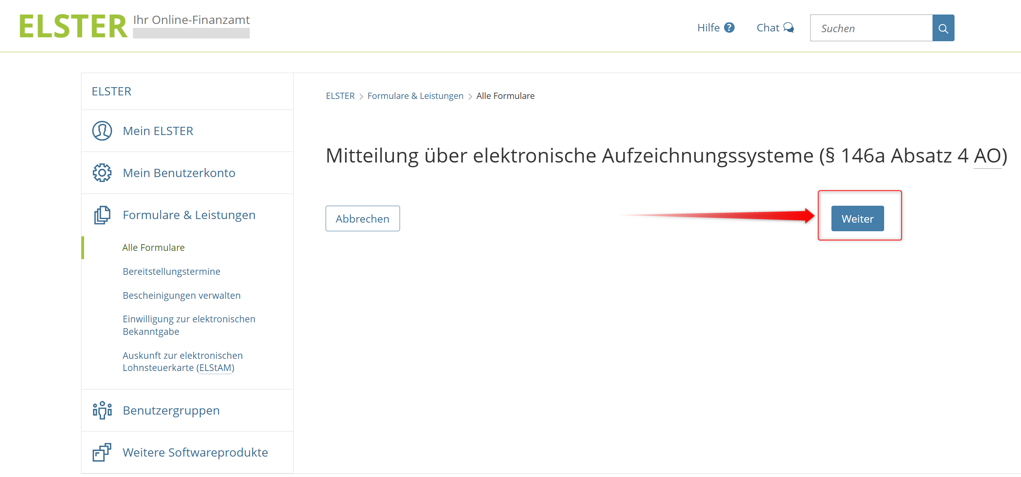Cancel with the Abbrechen button
The height and width of the screenshot is (477, 1021).
click(362, 219)
